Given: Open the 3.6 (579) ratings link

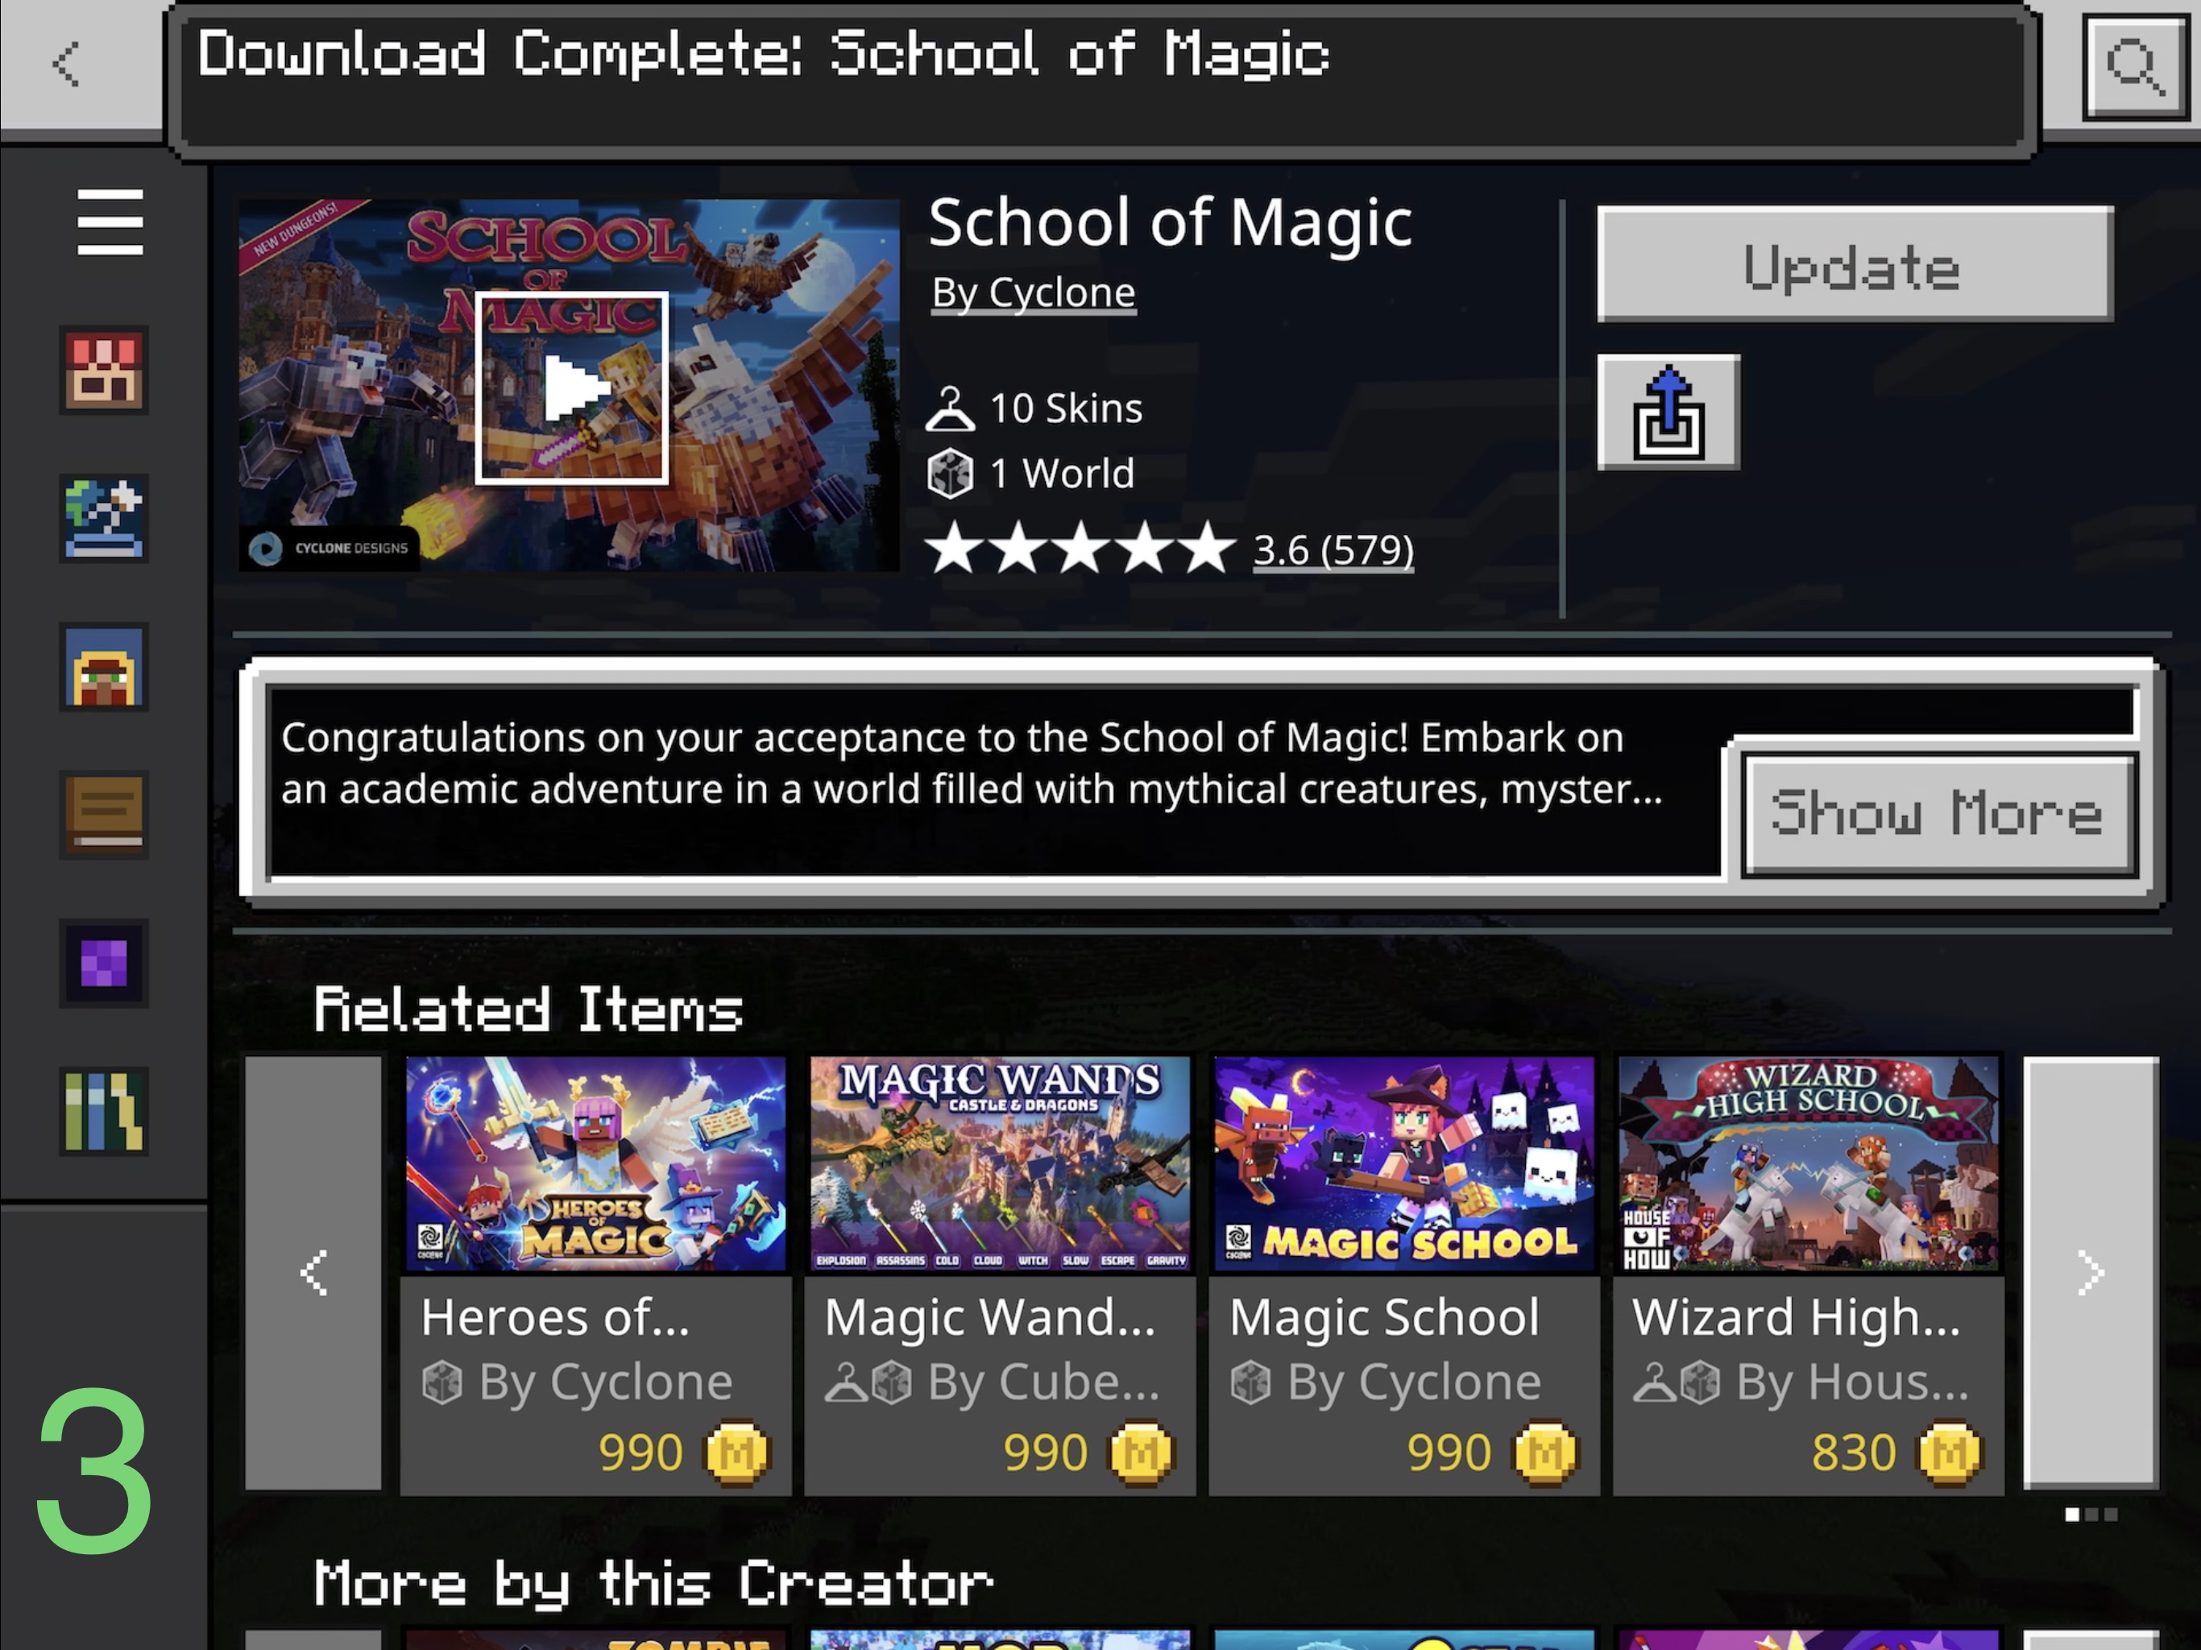Looking at the screenshot, I should click(1333, 549).
